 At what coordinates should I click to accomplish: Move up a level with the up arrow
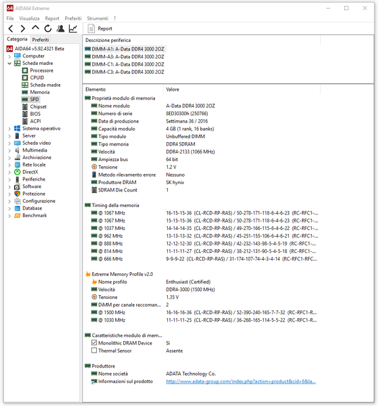point(35,28)
